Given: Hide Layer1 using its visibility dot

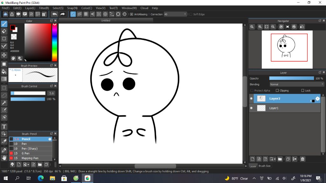Looking at the screenshot, I should pos(252,108).
